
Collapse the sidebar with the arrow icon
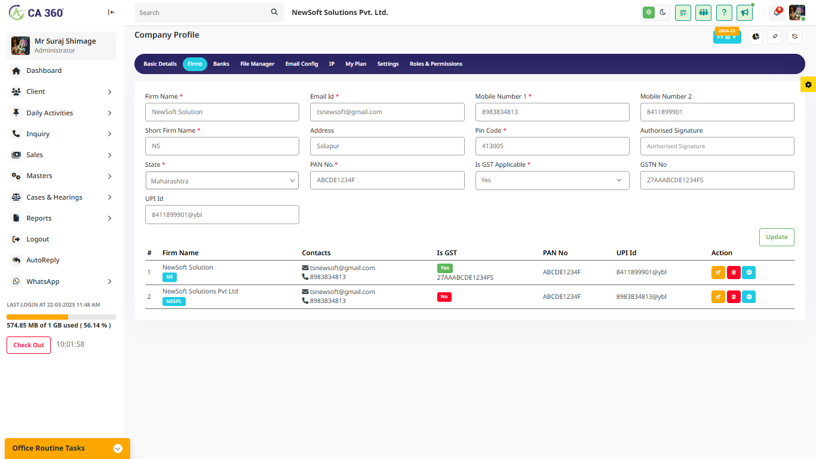pos(111,12)
